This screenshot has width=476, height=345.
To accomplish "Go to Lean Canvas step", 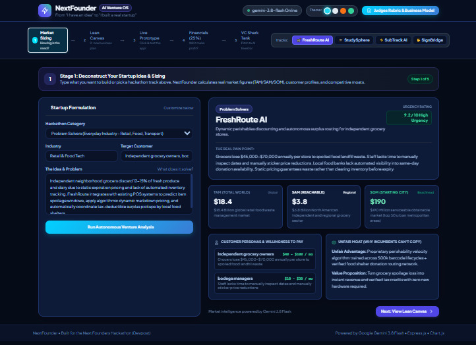I will tap(96, 40).
